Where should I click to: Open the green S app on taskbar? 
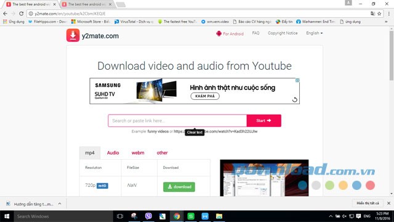click(191, 216)
